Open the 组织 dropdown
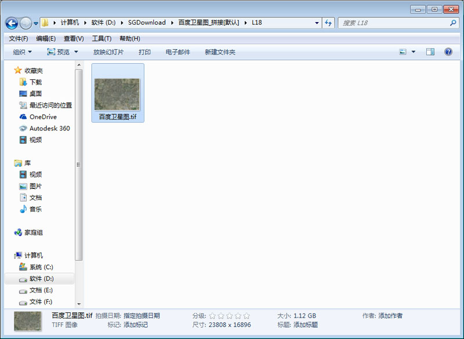Viewport: 464px width, 339px height. pyautogui.click(x=22, y=52)
